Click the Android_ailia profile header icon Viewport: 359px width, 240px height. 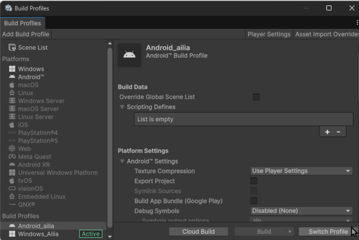pyautogui.click(x=130, y=55)
